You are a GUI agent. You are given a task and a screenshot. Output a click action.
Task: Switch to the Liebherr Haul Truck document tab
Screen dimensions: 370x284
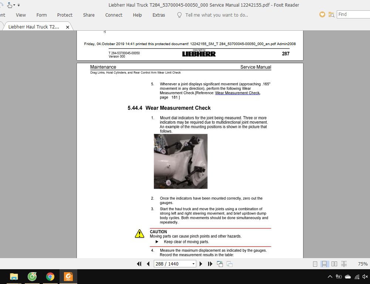coord(34,27)
